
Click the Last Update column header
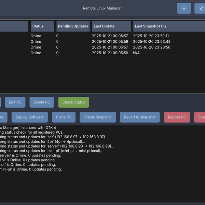[x=111, y=26]
